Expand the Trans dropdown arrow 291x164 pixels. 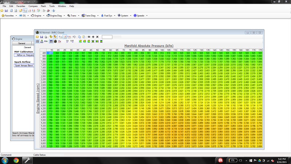point(79,16)
